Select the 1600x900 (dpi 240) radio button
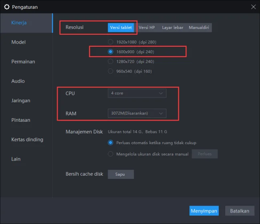This screenshot has width=260, height=224. tap(110, 52)
